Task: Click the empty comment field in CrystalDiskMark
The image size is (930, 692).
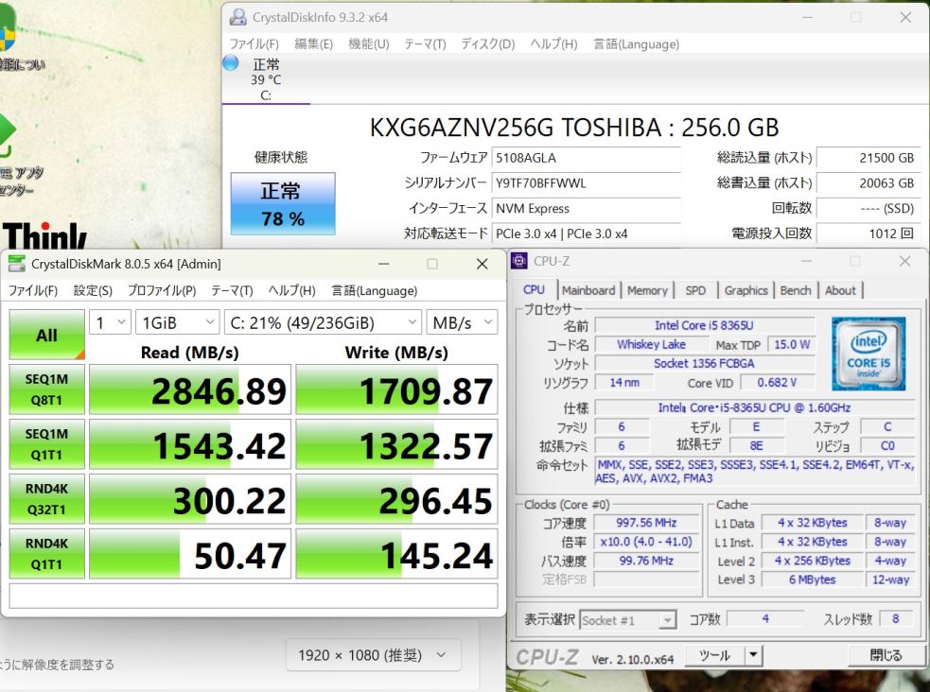Action: point(254,596)
